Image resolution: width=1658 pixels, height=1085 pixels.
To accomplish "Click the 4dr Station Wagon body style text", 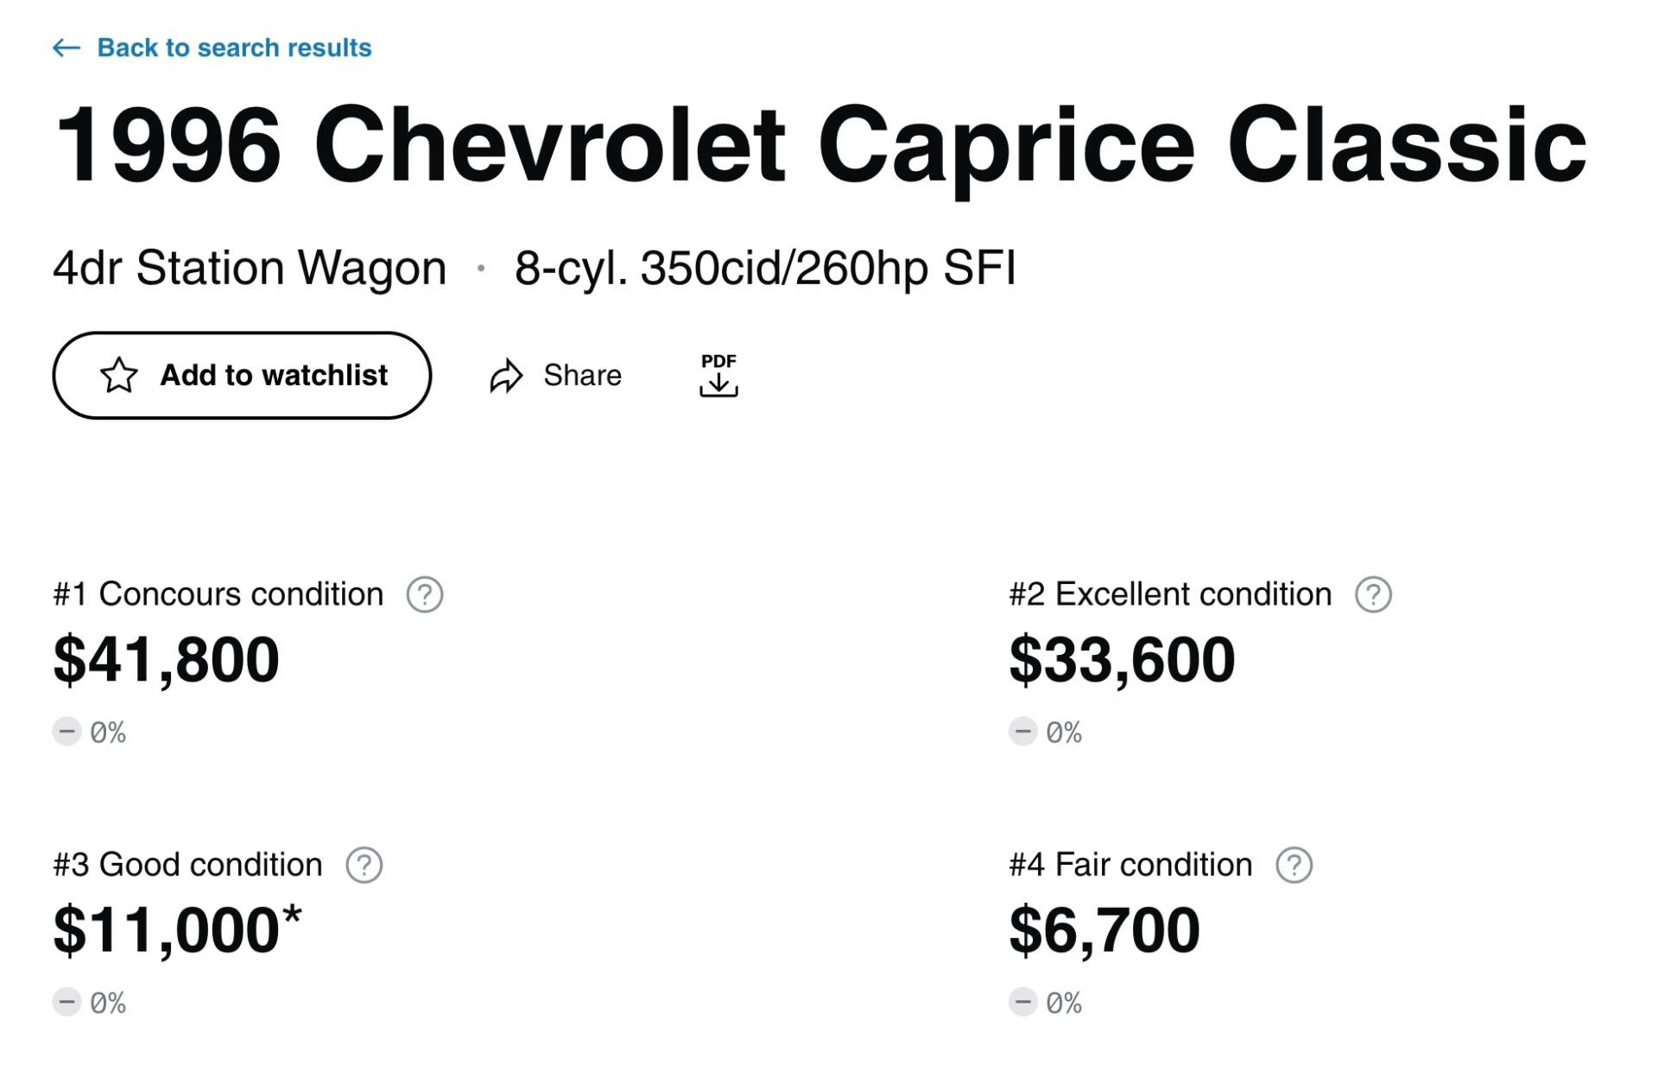I will point(250,268).
